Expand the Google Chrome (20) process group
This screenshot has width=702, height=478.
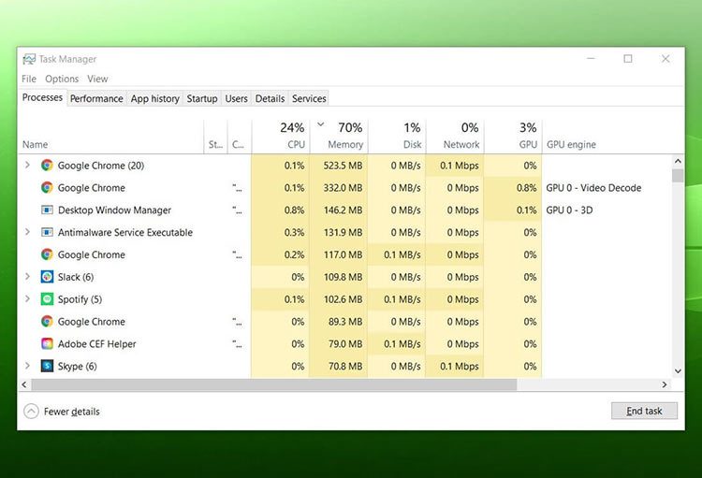27,166
